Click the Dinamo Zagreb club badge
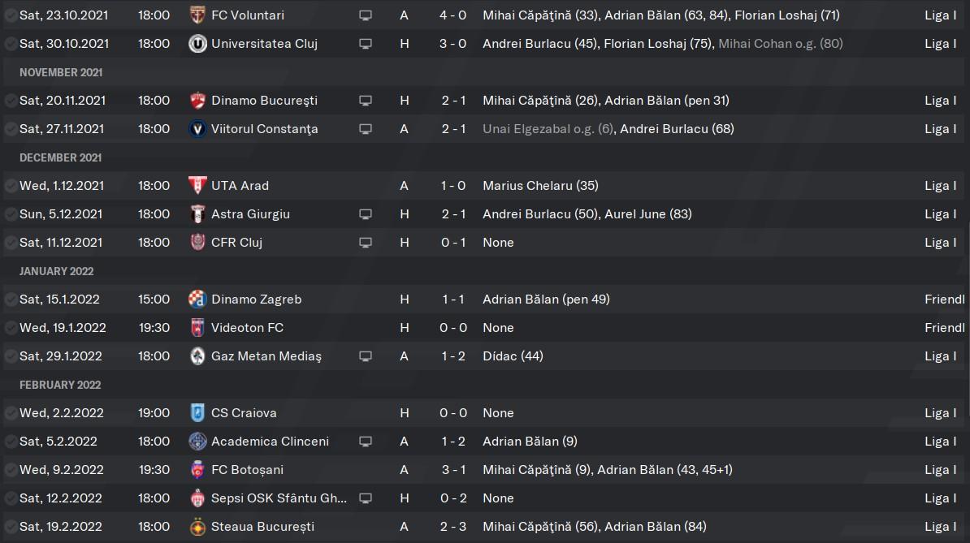Viewport: 970px width, 543px height. click(197, 299)
